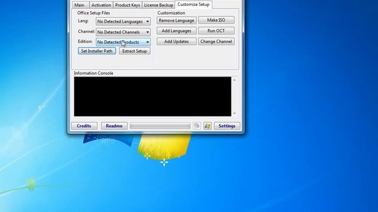Click the Customize Setup tab

pos(193,5)
